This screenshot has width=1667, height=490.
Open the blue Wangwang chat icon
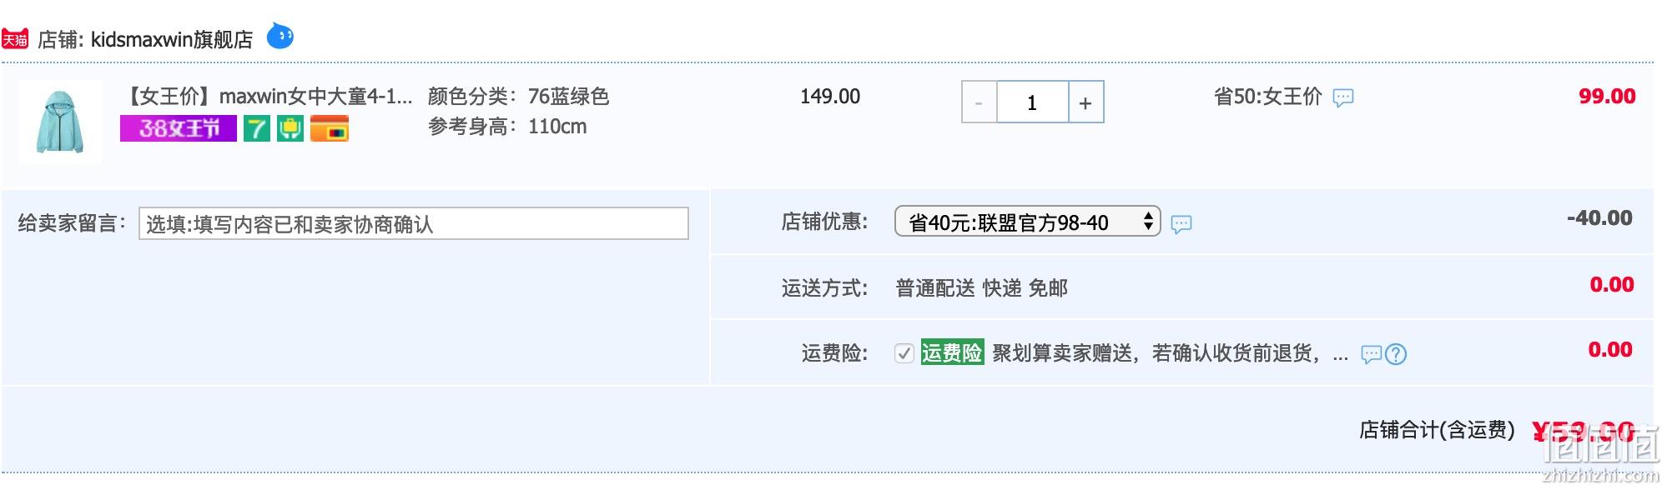[280, 36]
